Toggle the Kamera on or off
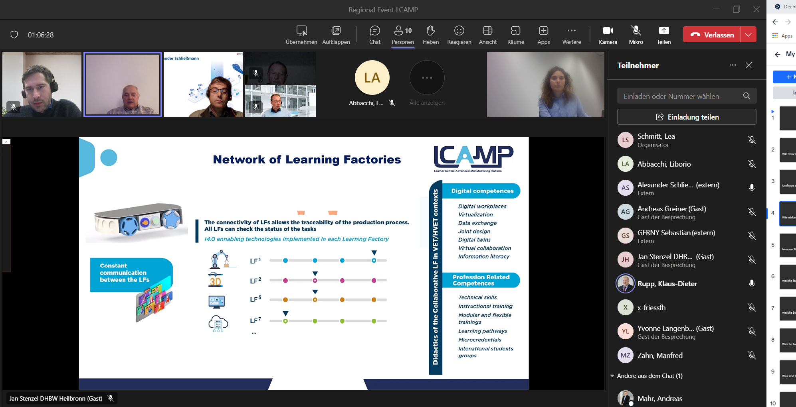 click(x=608, y=35)
